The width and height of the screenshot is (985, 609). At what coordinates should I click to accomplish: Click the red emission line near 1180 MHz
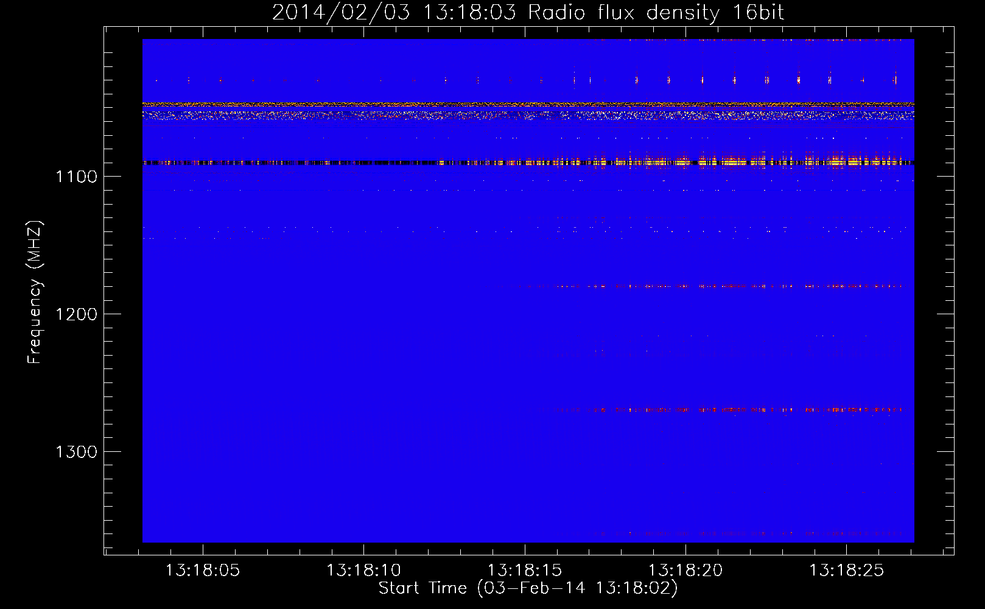[691, 286]
